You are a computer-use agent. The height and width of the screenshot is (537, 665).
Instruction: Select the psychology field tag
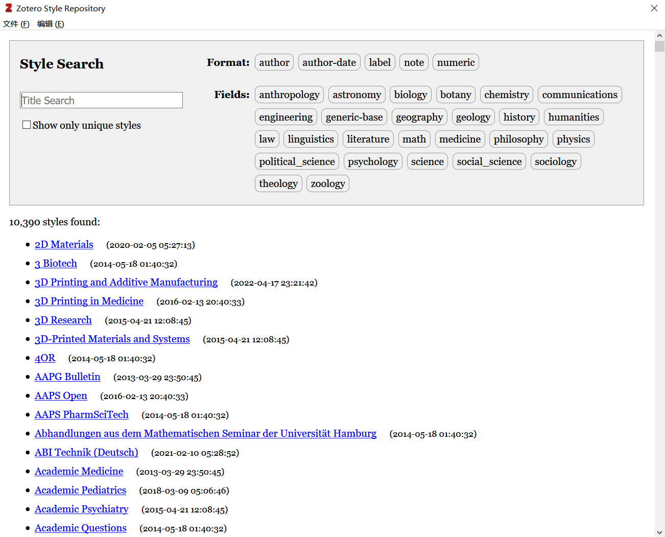click(373, 161)
